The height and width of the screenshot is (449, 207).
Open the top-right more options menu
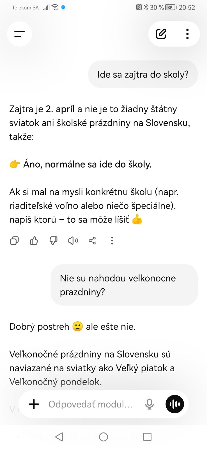pyautogui.click(x=187, y=34)
